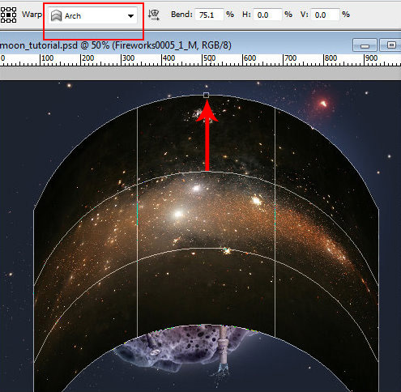Toggle the warp orientation icon
The height and width of the screenshot is (392, 401).
pyautogui.click(x=154, y=15)
